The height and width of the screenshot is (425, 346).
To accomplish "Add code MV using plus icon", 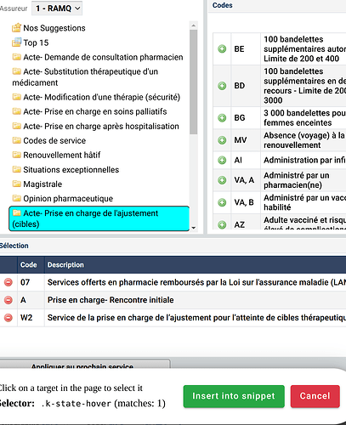I will [222, 140].
